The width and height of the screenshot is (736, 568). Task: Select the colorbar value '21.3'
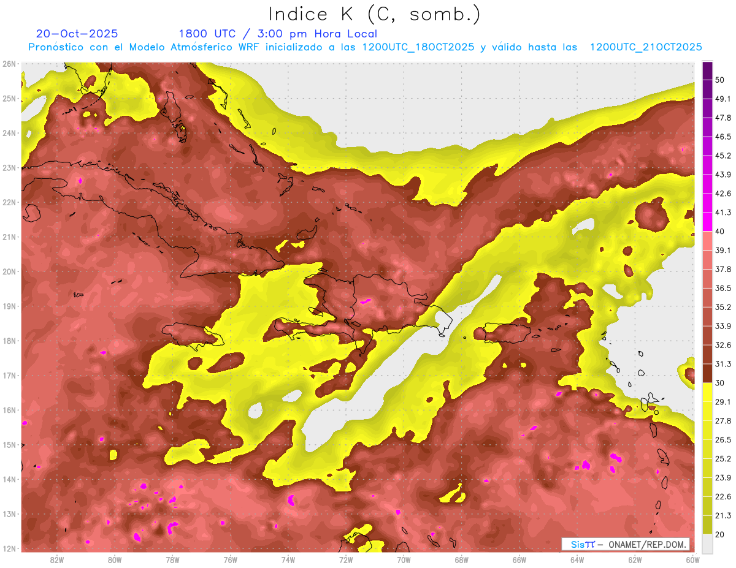[x=723, y=516]
